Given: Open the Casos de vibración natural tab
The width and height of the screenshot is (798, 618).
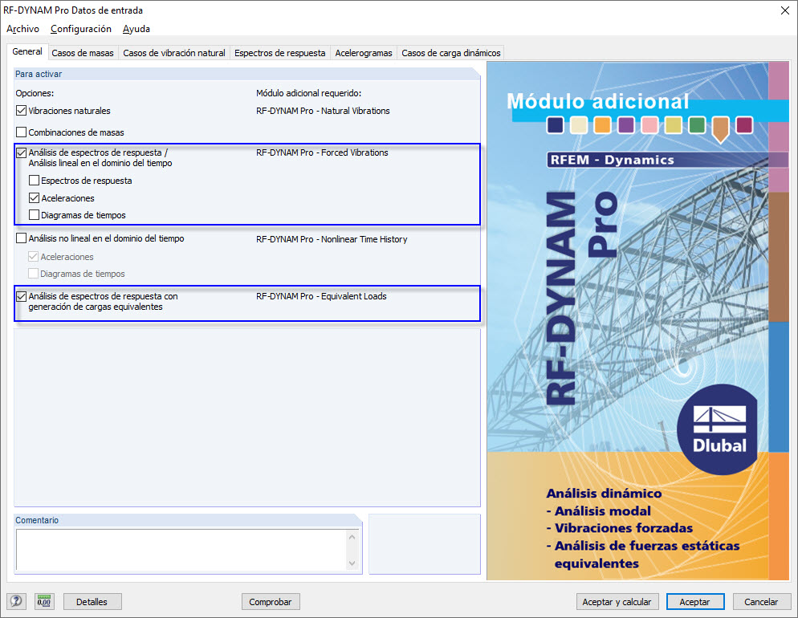Looking at the screenshot, I should 175,52.
